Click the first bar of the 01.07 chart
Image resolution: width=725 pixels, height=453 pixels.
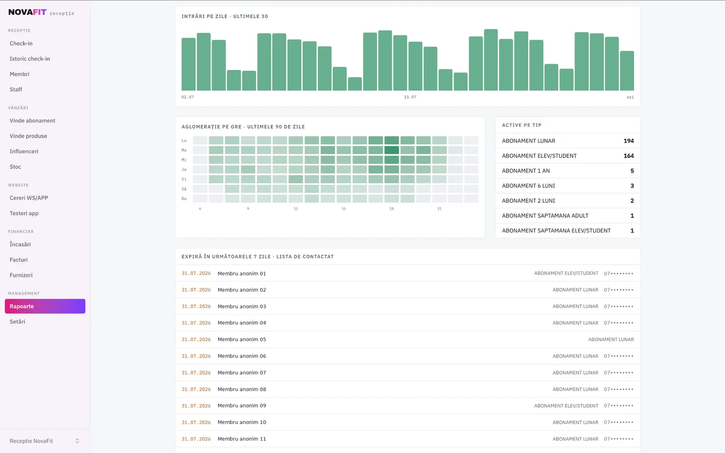(x=189, y=64)
